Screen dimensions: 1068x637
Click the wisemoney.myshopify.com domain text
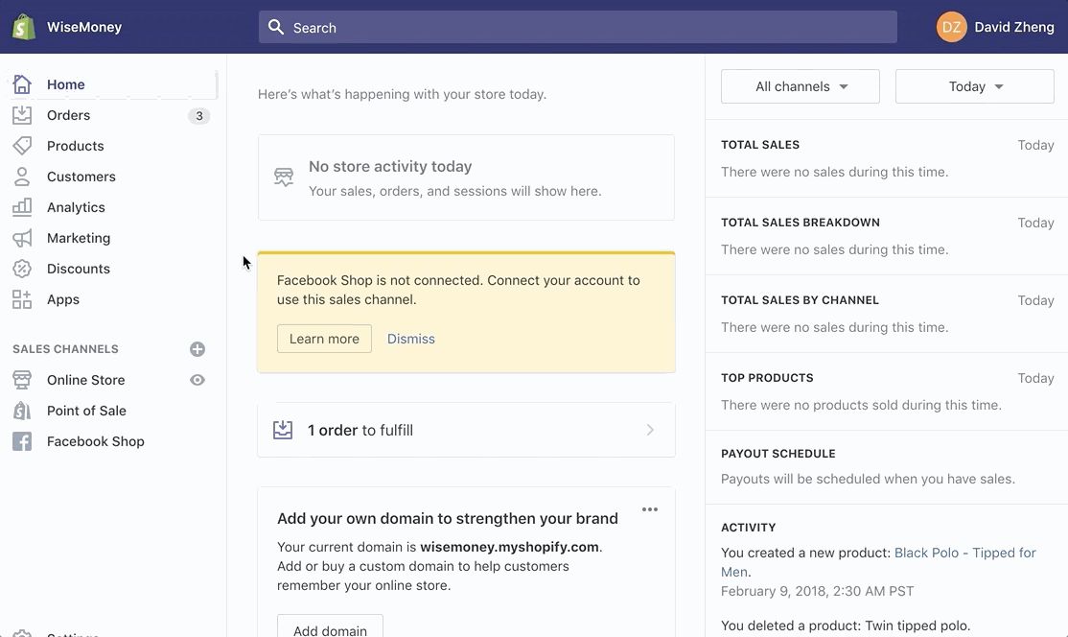pyautogui.click(x=509, y=547)
